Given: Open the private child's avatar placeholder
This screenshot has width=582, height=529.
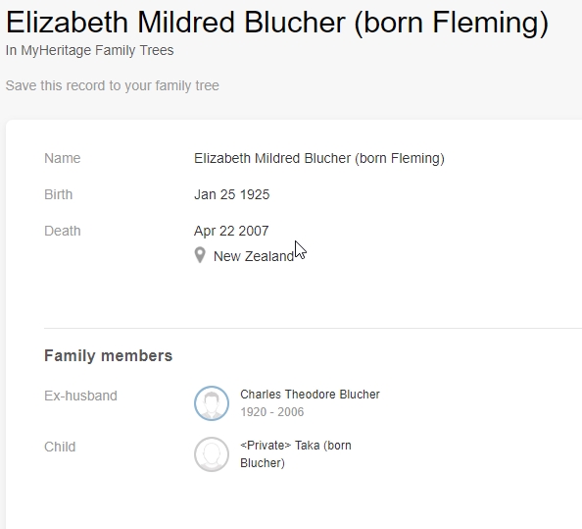Looking at the screenshot, I should (212, 454).
